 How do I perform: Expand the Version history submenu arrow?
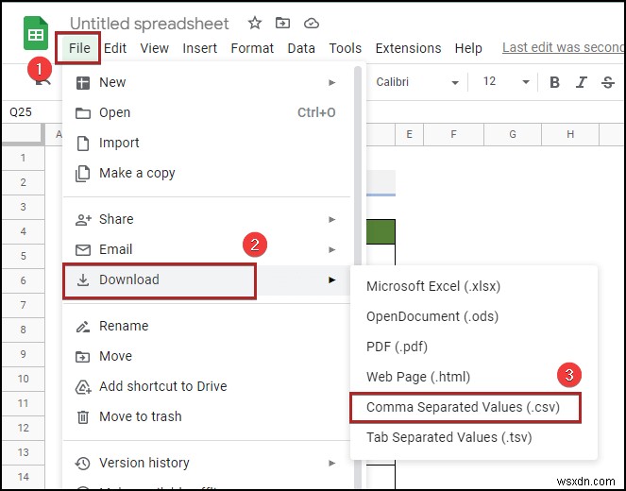click(331, 464)
